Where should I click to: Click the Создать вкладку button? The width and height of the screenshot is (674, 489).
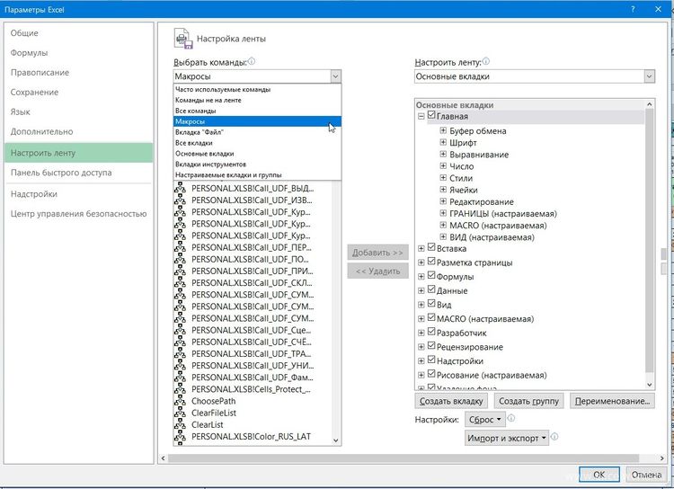click(451, 401)
